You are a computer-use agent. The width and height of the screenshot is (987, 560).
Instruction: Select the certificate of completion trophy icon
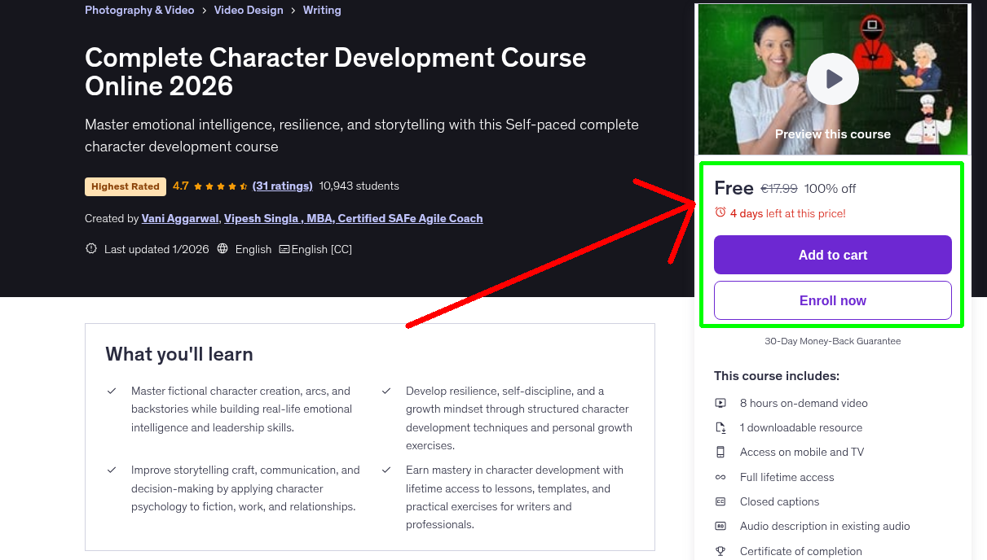(720, 551)
